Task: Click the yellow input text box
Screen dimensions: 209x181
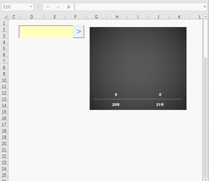Action: [x=46, y=32]
